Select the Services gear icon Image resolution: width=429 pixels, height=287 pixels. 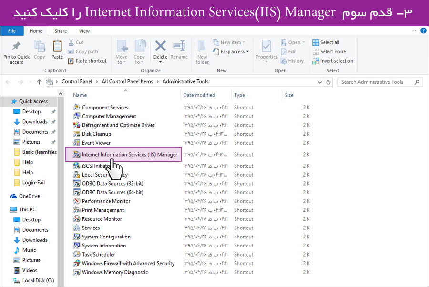77,228
